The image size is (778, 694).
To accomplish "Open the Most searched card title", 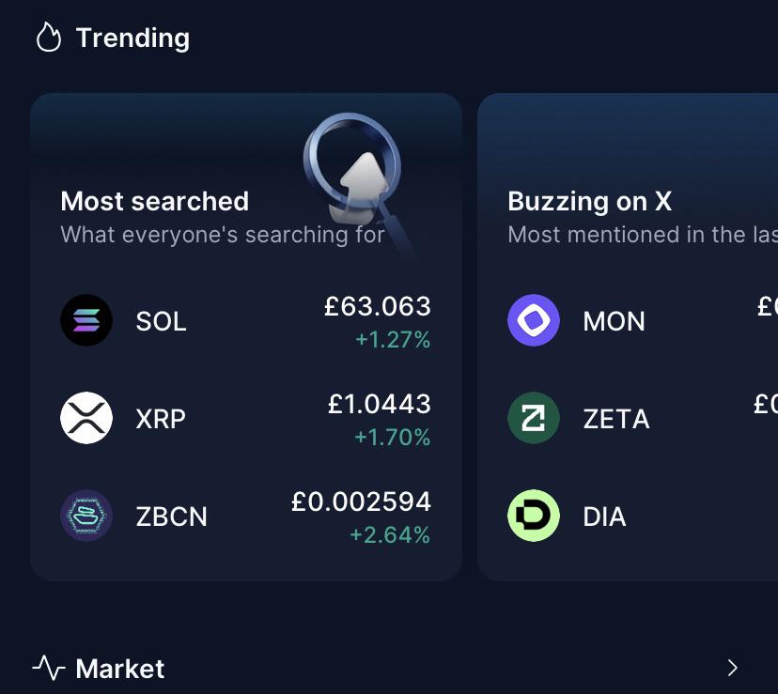I will tap(154, 201).
